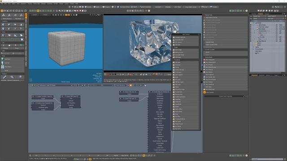Open the first tab icon of left toolbox
Image resolution: width=287 pixels, height=161 pixels.
click(x=4, y=15)
